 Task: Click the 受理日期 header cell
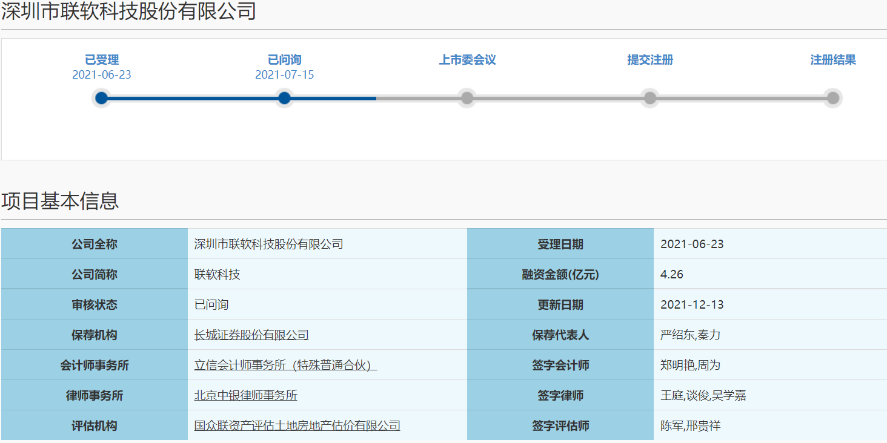pyautogui.click(x=560, y=244)
